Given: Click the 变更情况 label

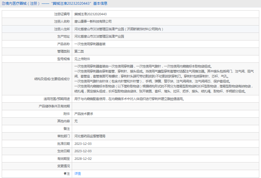Looking at the screenshot, I should (64, 166).
